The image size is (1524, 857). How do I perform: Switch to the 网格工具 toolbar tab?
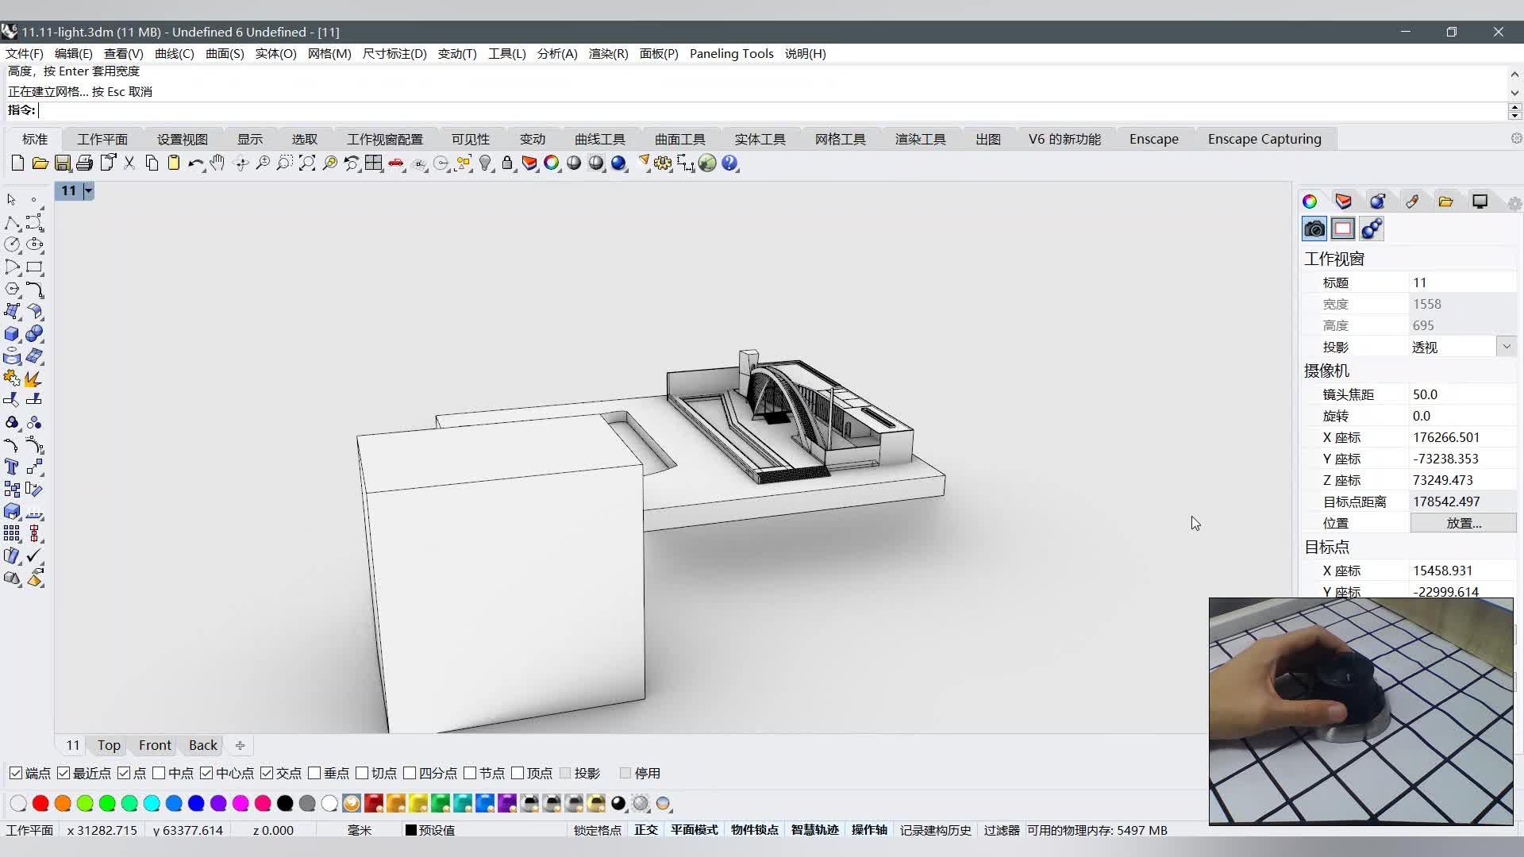pyautogui.click(x=840, y=139)
